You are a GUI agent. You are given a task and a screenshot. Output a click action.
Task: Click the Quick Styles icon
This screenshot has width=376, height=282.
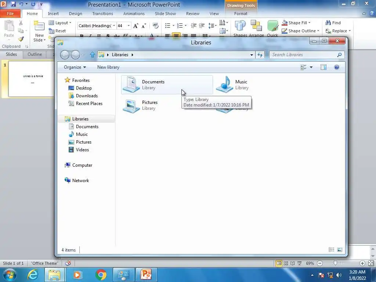point(272,26)
